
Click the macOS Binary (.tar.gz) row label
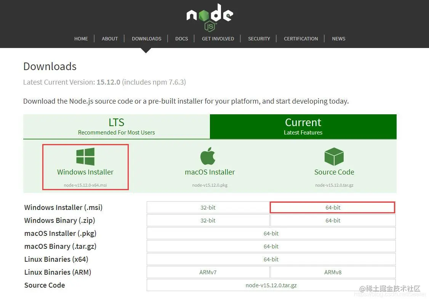[60, 246]
